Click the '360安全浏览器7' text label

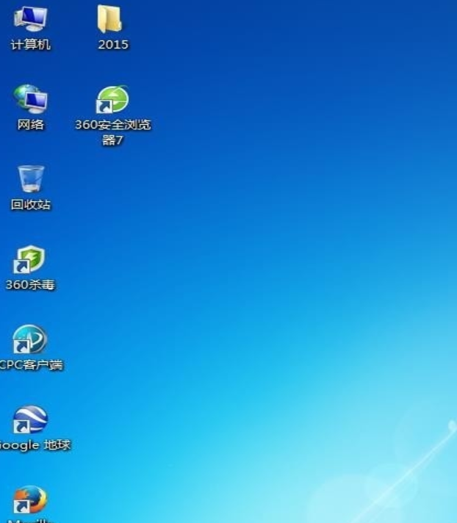pos(112,131)
